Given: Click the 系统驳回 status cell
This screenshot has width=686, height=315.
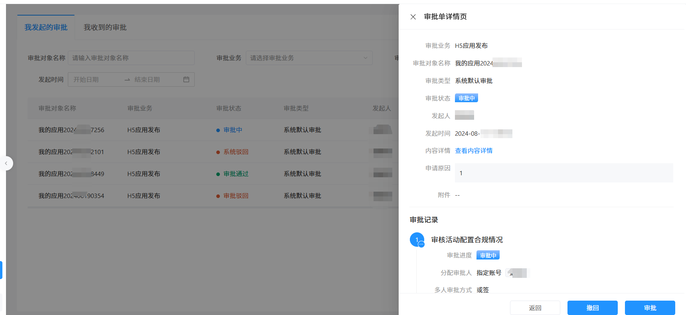Looking at the screenshot, I should coord(236,152).
